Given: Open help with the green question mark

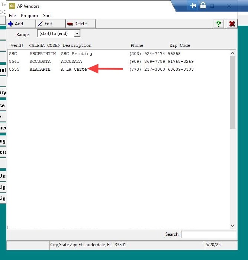Looking at the screenshot, I should pos(219,24).
